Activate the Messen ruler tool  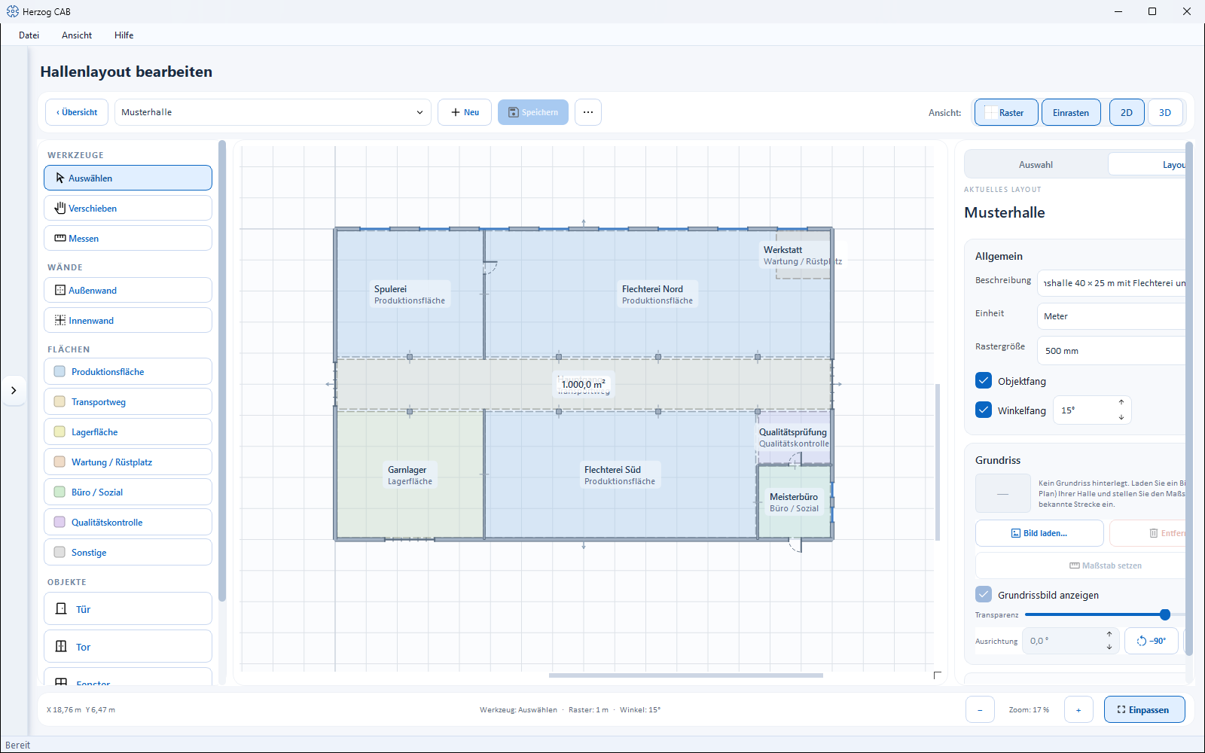(128, 239)
